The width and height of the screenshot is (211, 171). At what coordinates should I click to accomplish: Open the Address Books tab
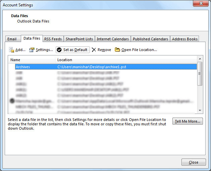184,39
